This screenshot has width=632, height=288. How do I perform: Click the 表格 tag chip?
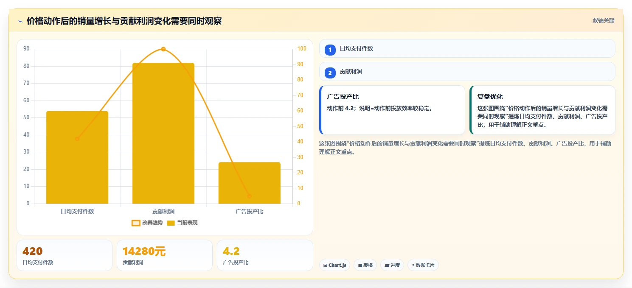click(365, 265)
